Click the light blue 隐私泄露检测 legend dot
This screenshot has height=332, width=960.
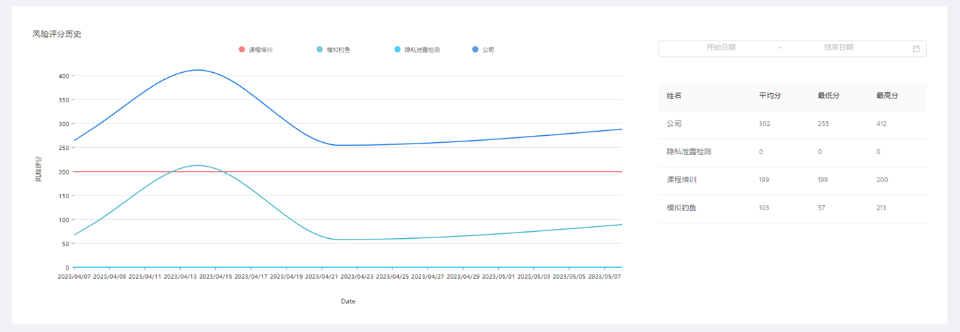pos(398,50)
